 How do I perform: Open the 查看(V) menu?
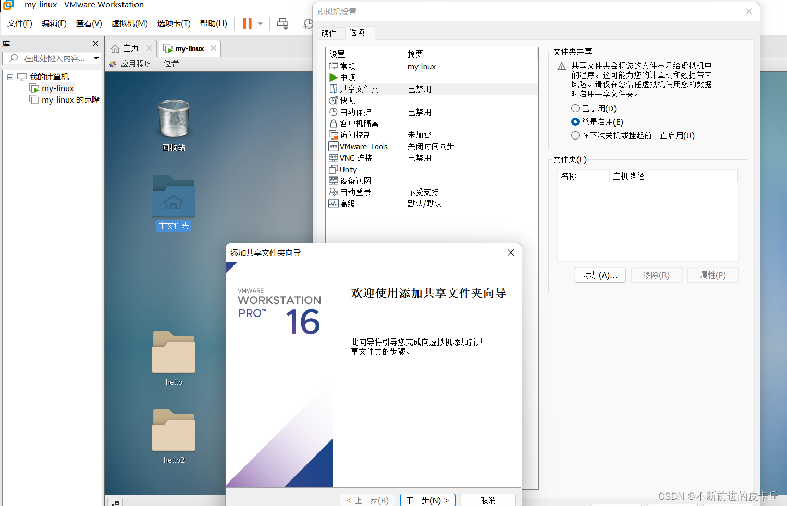[89, 23]
